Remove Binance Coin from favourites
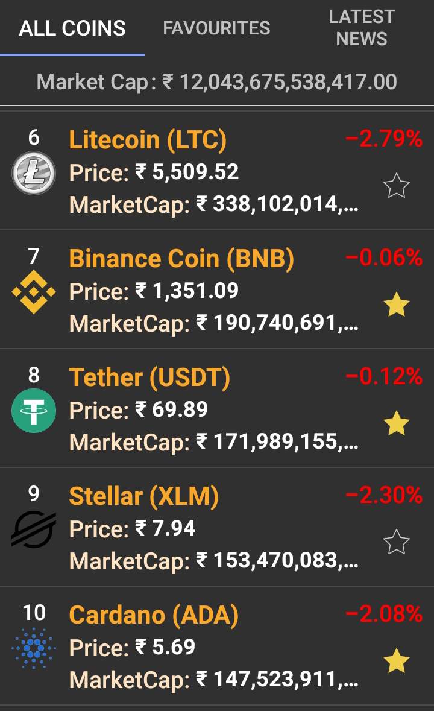The image size is (434, 711). pyautogui.click(x=396, y=305)
